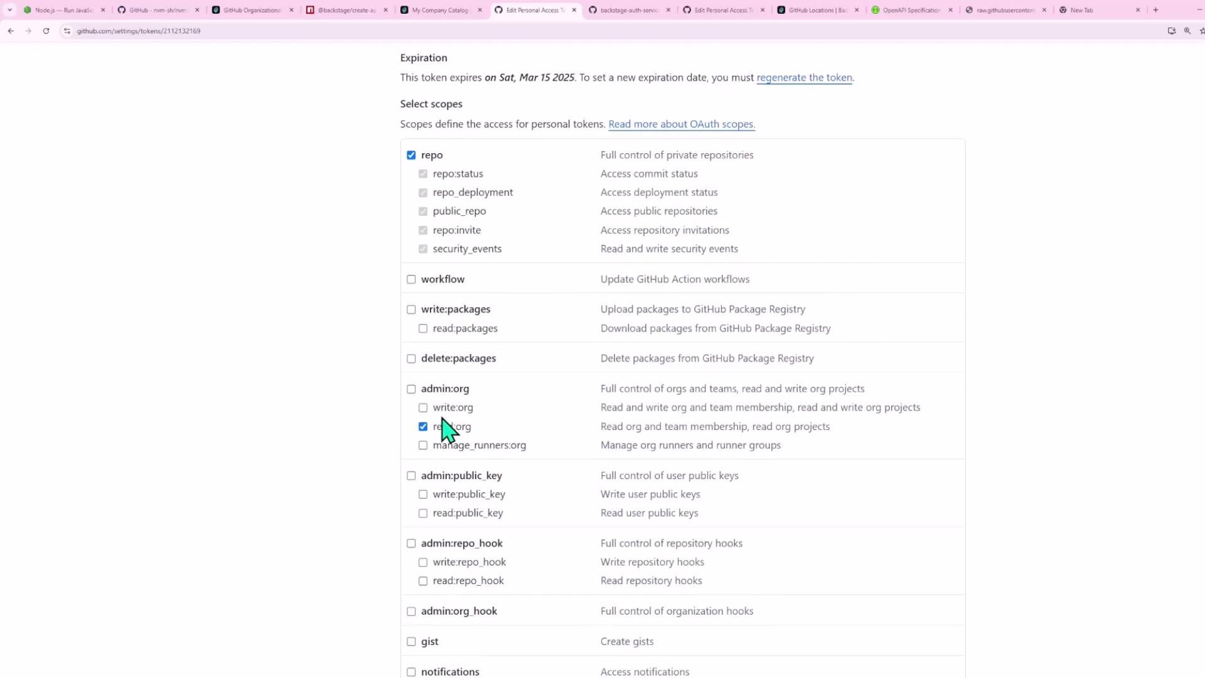Close the backstage-auth-service tab

click(x=668, y=10)
